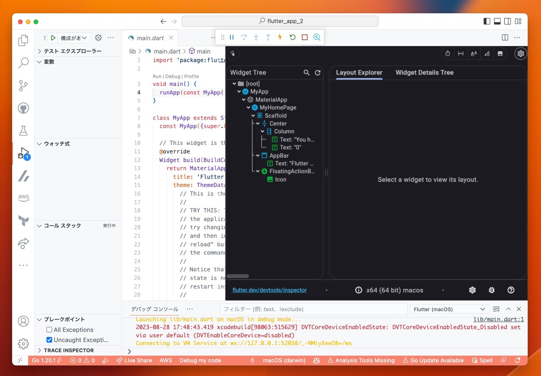This screenshot has height=376, width=541.
Task: Open lib/main.dart:1 link in console
Action: point(498,319)
